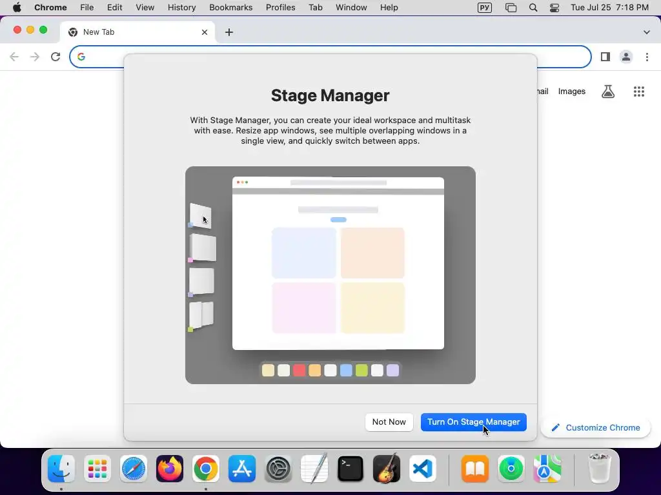
Task: Select the New Tab tab
Action: (137, 32)
